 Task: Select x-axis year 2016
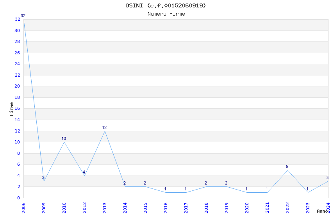tap(166, 208)
